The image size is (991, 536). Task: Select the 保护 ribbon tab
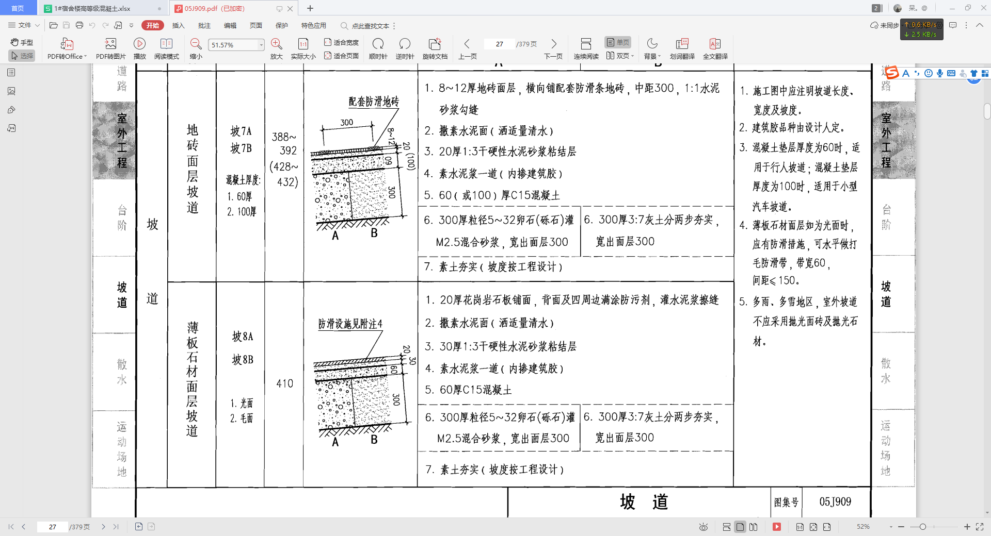click(x=281, y=25)
